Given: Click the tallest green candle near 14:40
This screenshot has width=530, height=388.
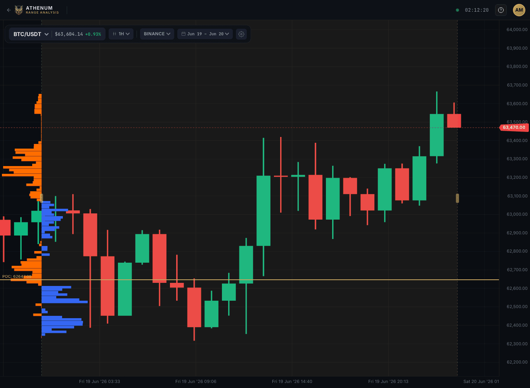Looking at the screenshot, I should (263, 211).
